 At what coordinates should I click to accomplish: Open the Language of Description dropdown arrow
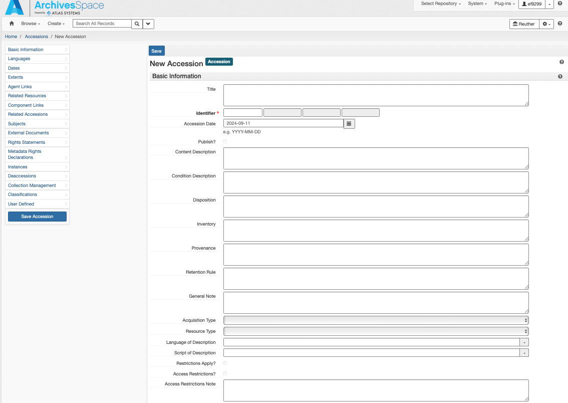tap(524, 342)
